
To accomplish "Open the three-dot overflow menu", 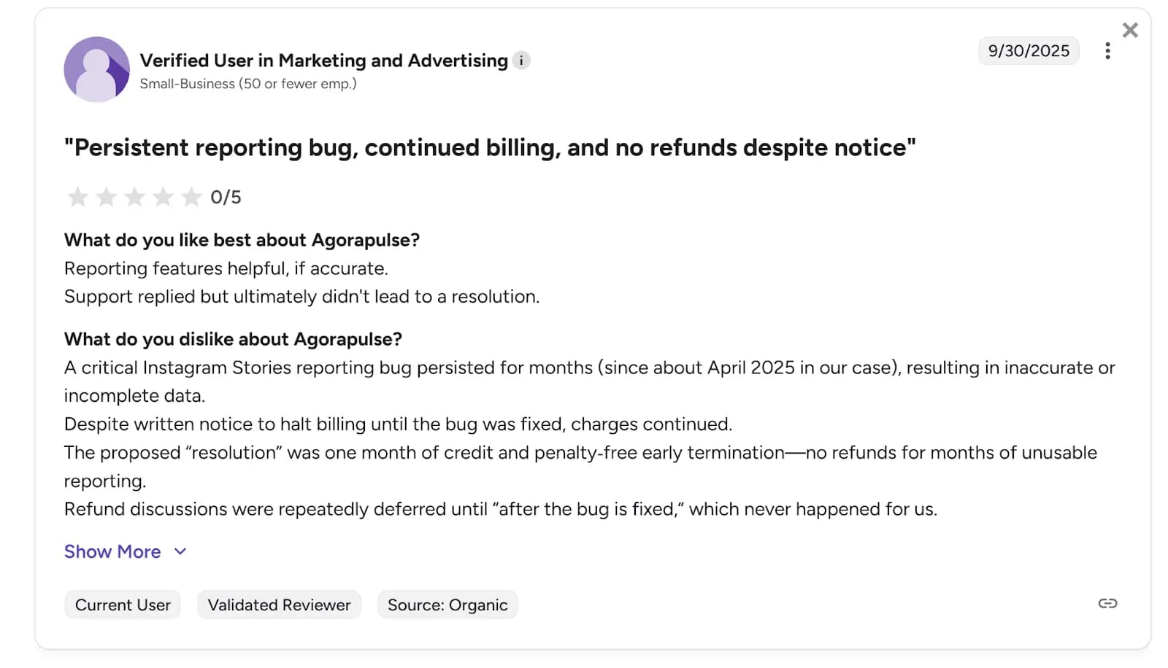I will [1107, 50].
